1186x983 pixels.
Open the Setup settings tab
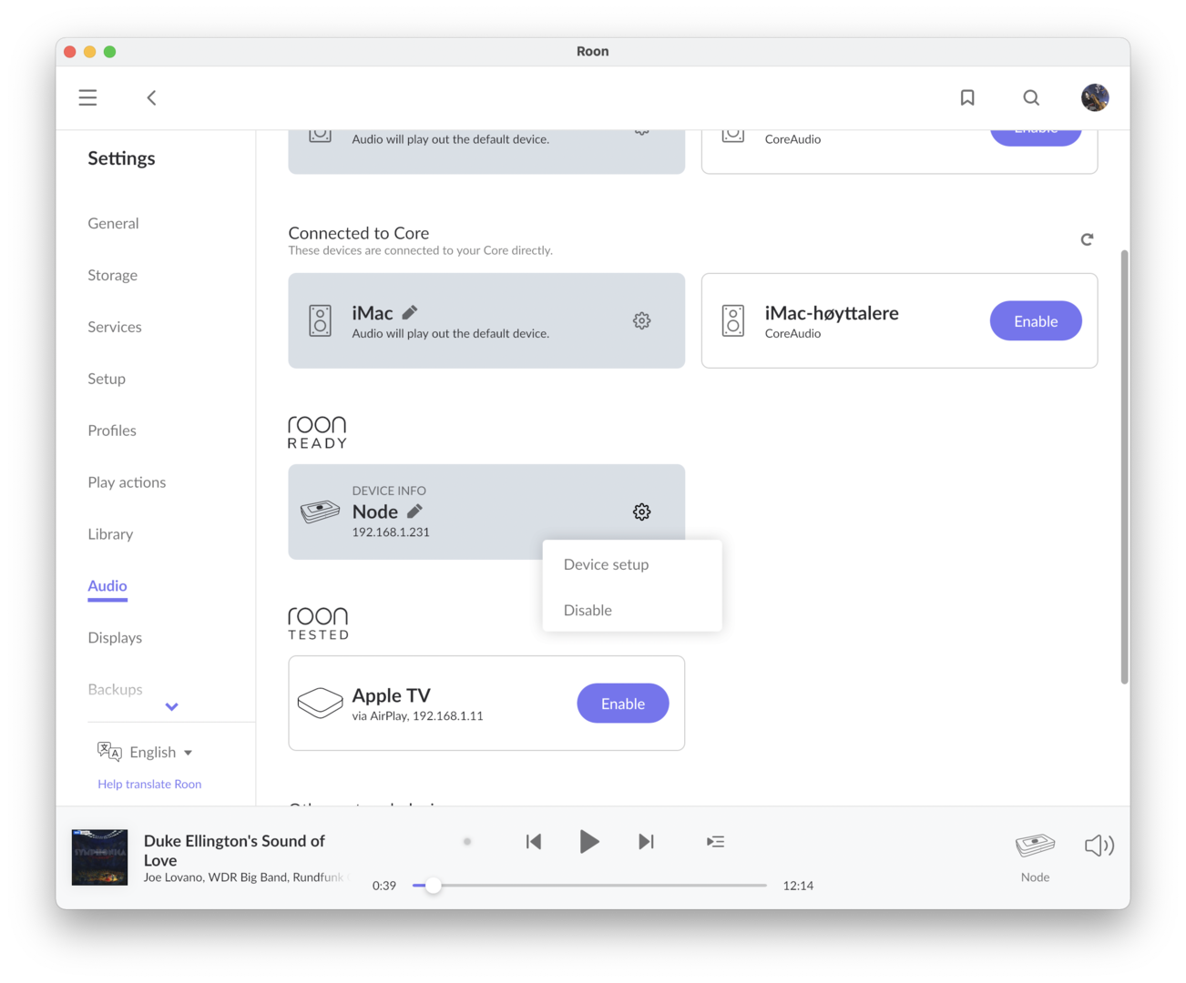pyautogui.click(x=107, y=379)
